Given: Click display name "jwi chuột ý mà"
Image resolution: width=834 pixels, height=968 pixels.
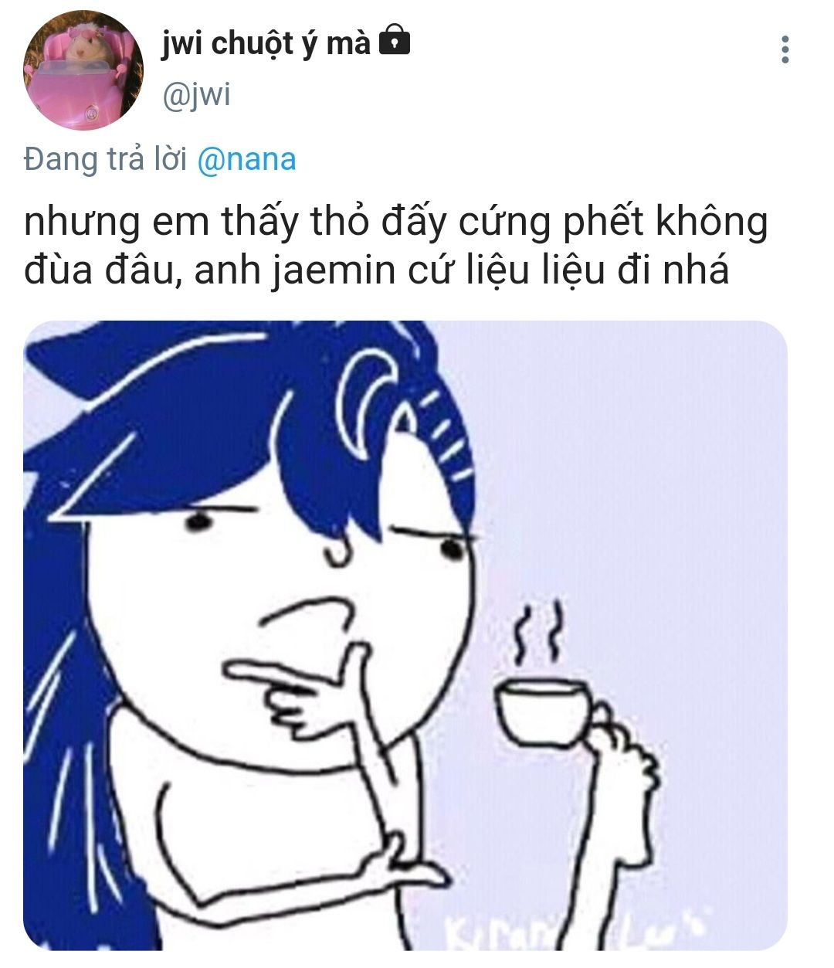Looking at the screenshot, I should [x=266, y=42].
